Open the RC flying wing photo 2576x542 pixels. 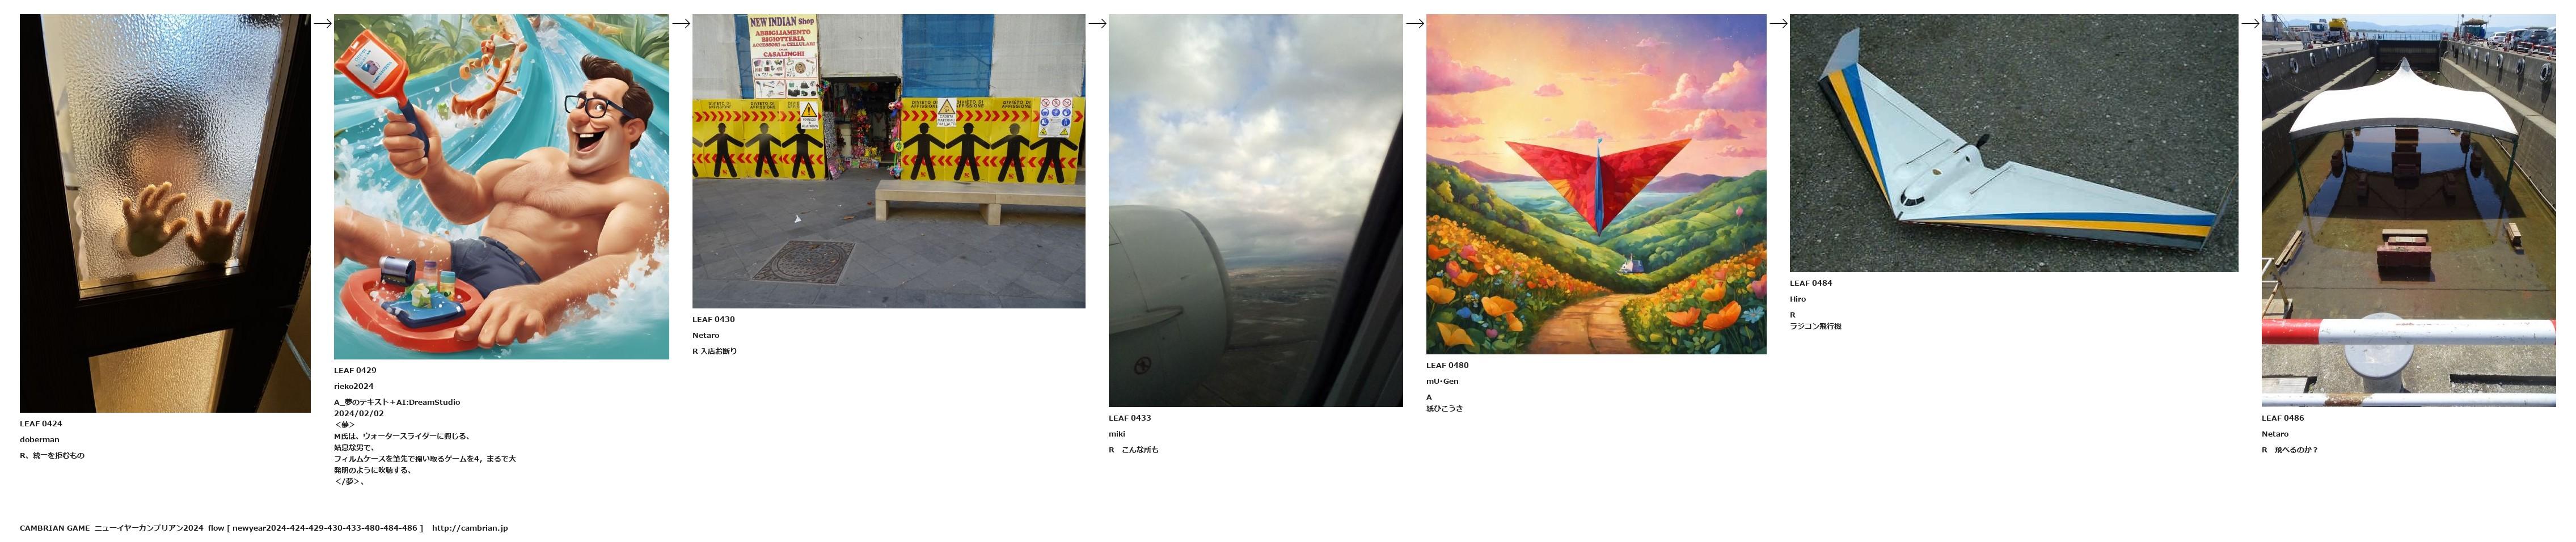click(2014, 143)
